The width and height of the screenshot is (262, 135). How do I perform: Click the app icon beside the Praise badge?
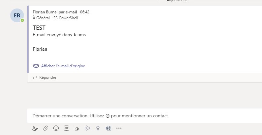click(x=108, y=128)
